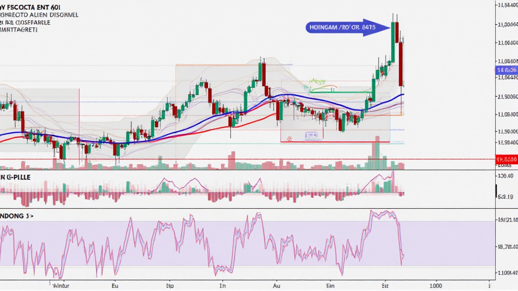The height and width of the screenshot is (291, 518).
Task: Click the large red candle after the peak
Action: click(x=401, y=64)
